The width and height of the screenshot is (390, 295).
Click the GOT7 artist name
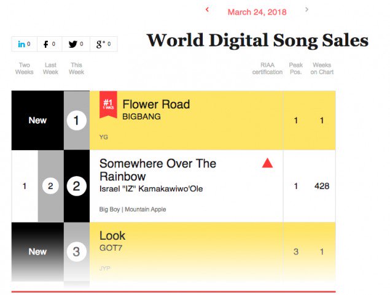[x=111, y=248]
